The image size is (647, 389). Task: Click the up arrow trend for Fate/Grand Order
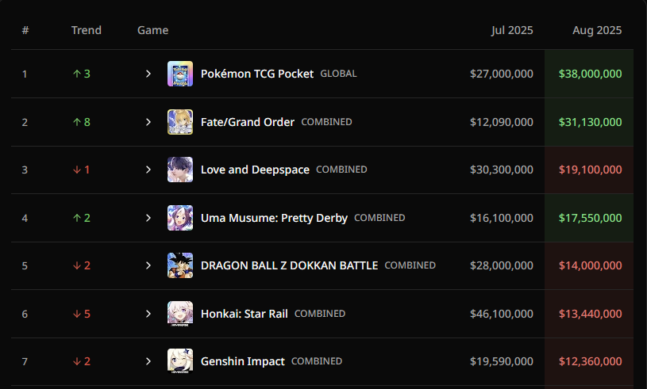pos(77,122)
